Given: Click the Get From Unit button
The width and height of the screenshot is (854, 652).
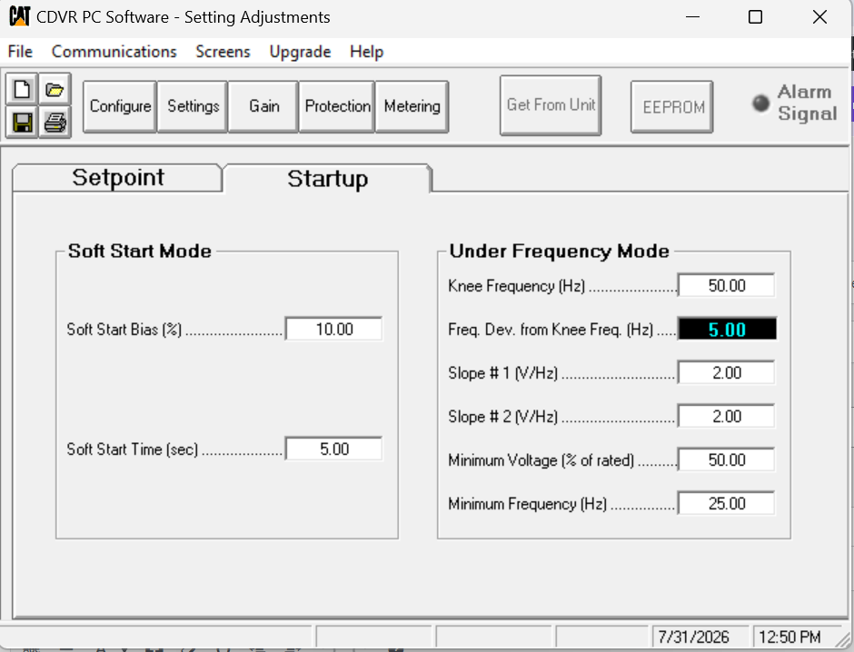Looking at the screenshot, I should (551, 105).
